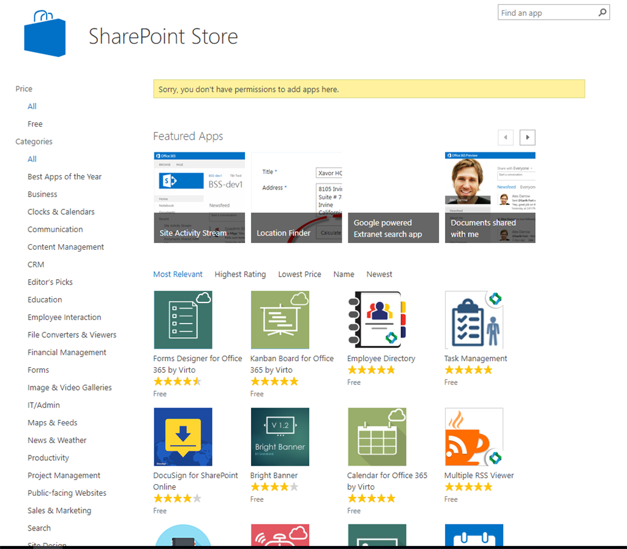Open Public-facing Websites category
The height and width of the screenshot is (549, 627).
pos(67,493)
